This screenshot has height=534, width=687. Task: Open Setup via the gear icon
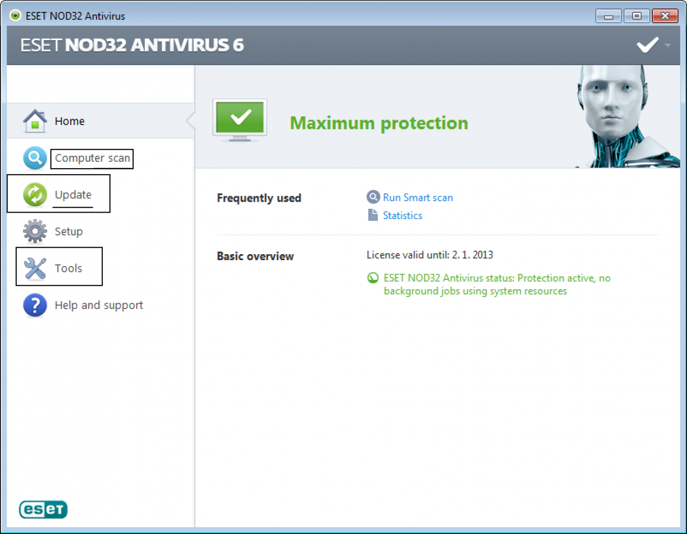(x=34, y=231)
